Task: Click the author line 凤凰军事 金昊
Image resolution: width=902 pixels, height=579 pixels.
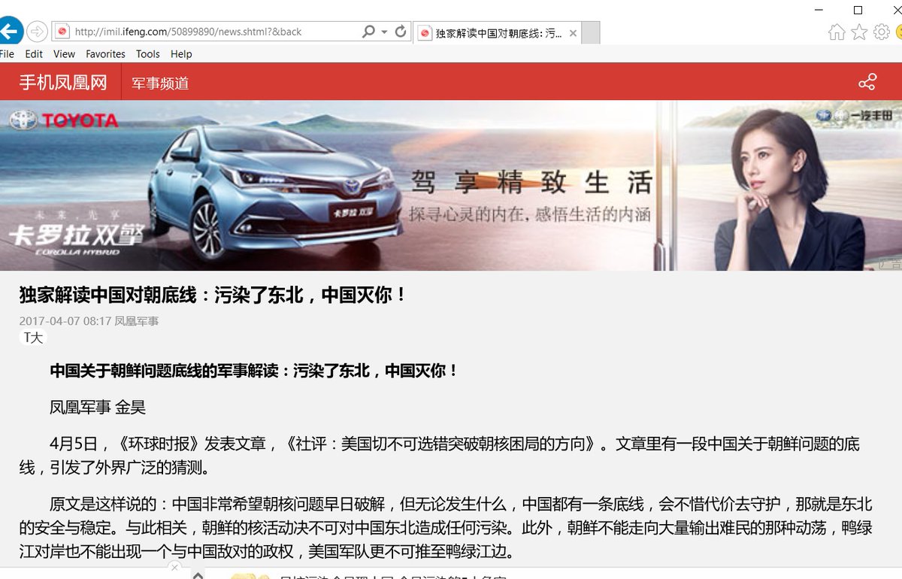Action: click(x=98, y=408)
